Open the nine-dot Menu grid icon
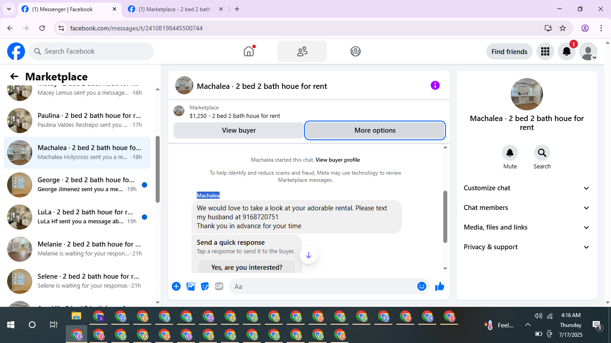611x343 pixels. (545, 51)
